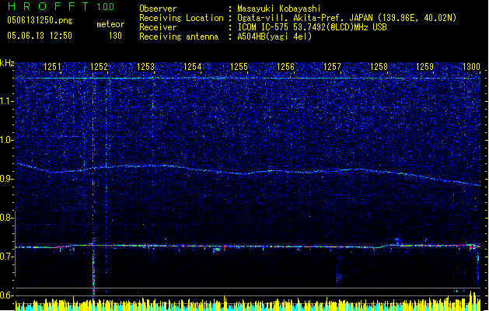Click Ogata-vill. Akita-Pref. JAPAN location text

click(x=347, y=18)
